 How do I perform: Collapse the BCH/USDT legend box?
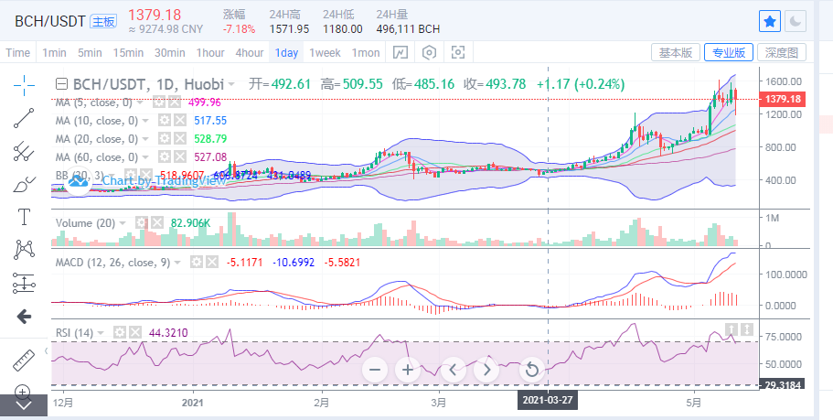[61, 84]
